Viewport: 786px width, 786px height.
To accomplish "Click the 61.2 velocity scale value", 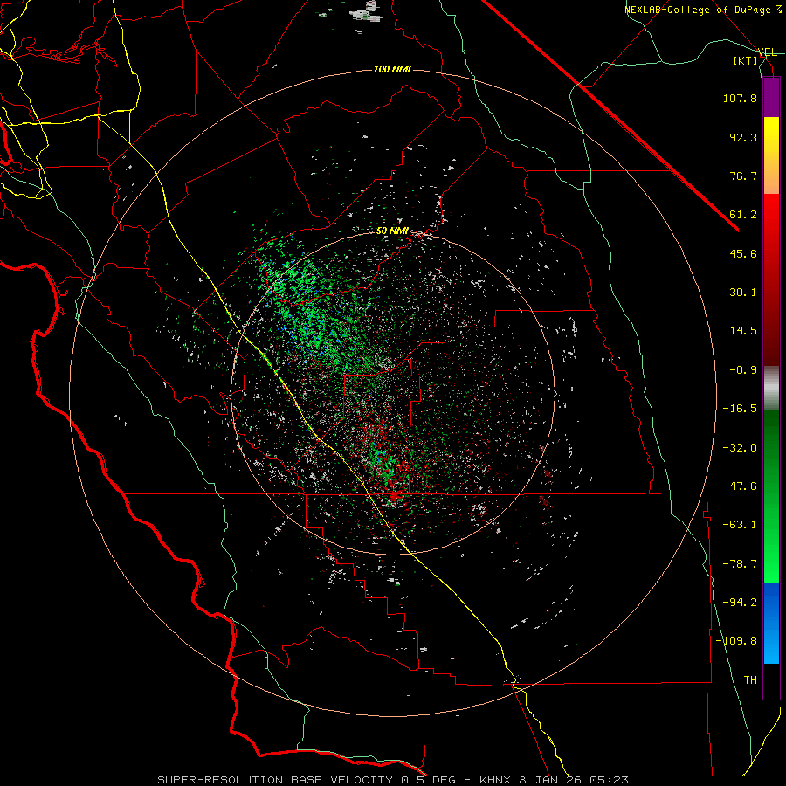I will [x=743, y=215].
